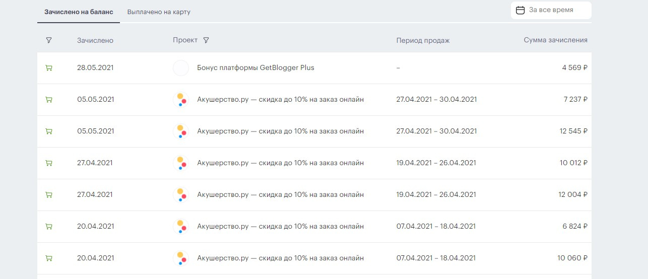Screen dimensions: 648x279
Task: Click the date 27.04.2021 in the 12 004 ₽ row
Action: coord(95,194)
